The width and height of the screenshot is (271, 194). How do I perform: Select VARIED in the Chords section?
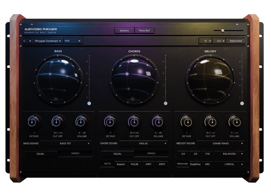(151, 153)
